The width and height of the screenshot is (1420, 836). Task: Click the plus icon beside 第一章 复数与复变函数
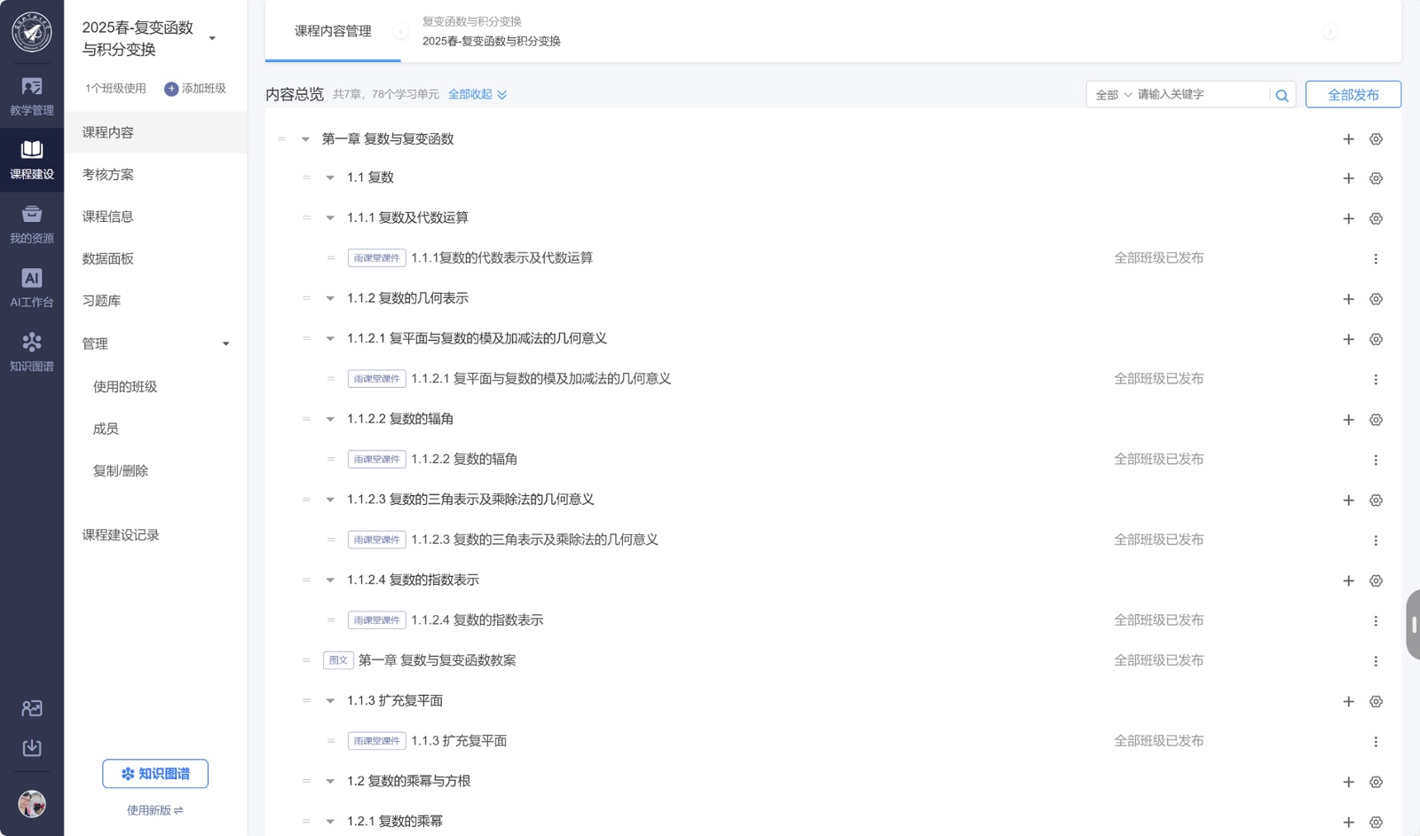click(x=1348, y=139)
